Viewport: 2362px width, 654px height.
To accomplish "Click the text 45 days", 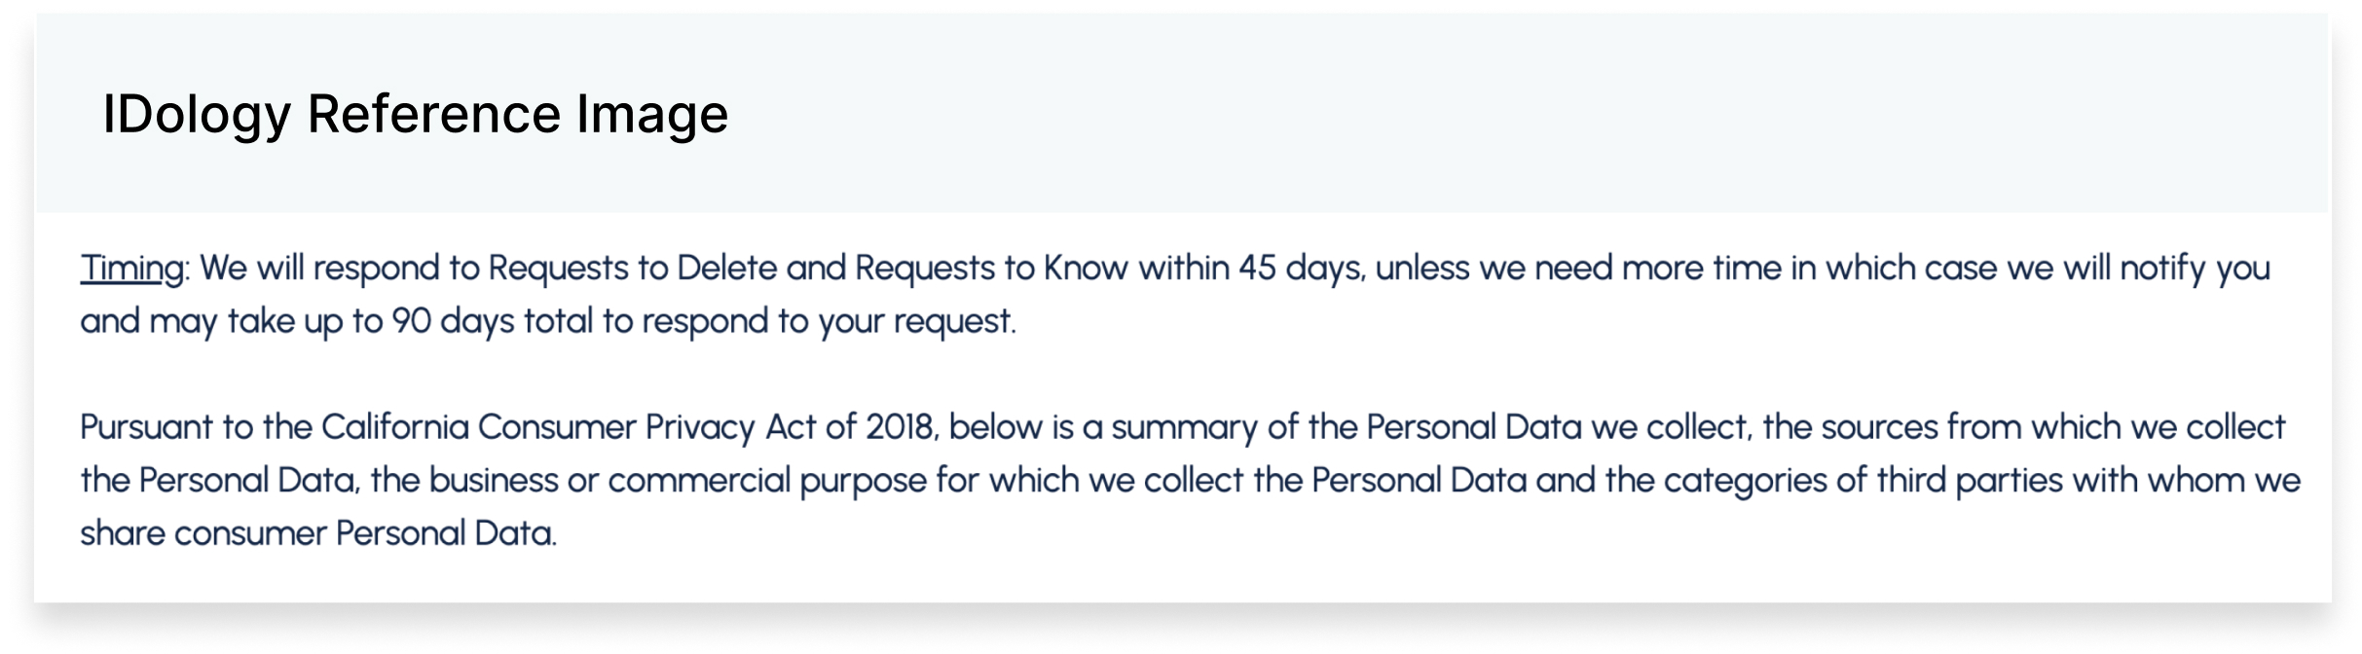I will pos(1302,268).
